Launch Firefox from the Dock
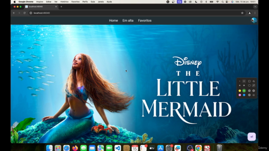 (x=75, y=148)
